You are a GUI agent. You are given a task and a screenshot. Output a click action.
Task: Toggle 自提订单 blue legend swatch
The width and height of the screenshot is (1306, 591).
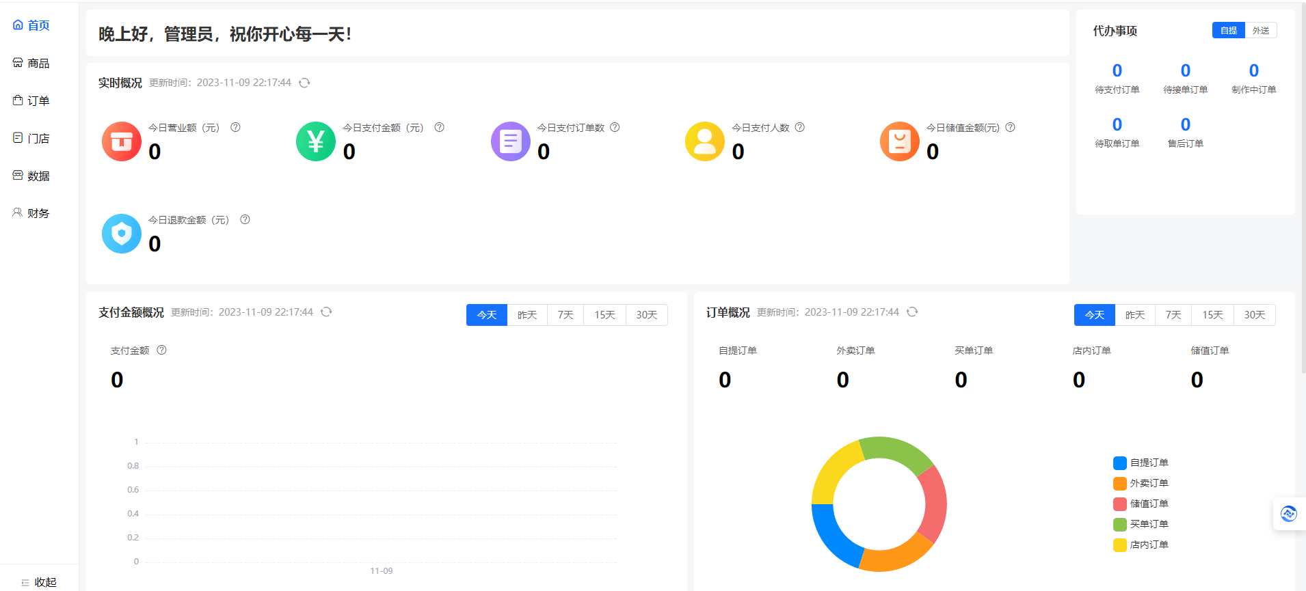coord(1120,463)
